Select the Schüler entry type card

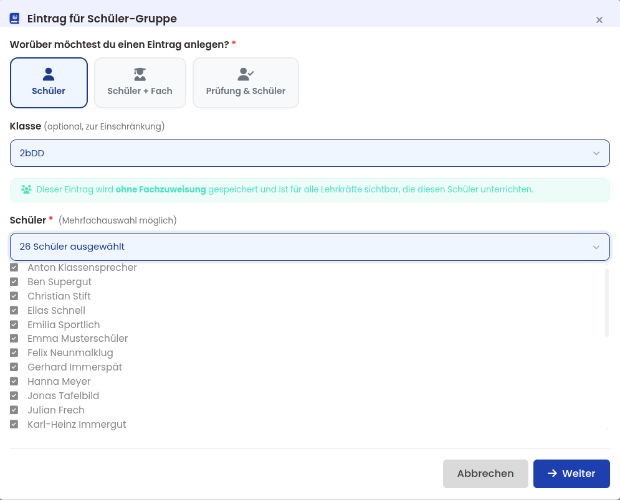49,83
